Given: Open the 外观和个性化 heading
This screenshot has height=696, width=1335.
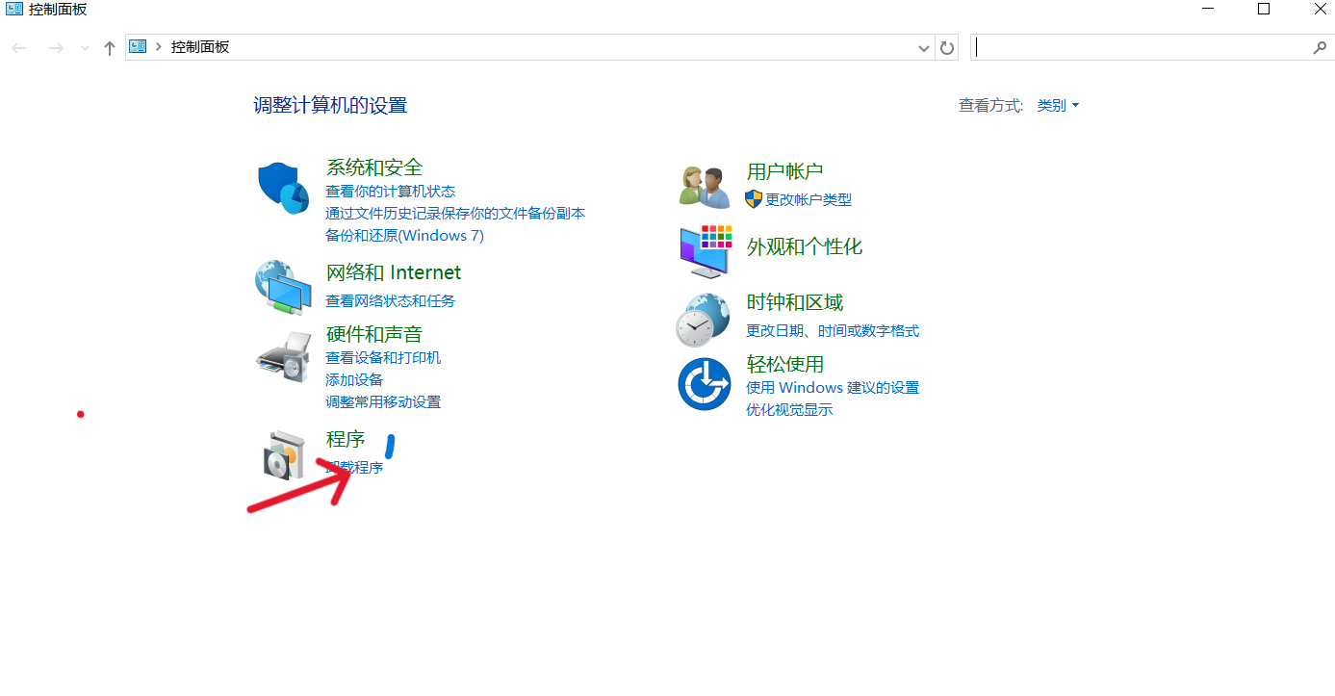Looking at the screenshot, I should tap(805, 246).
